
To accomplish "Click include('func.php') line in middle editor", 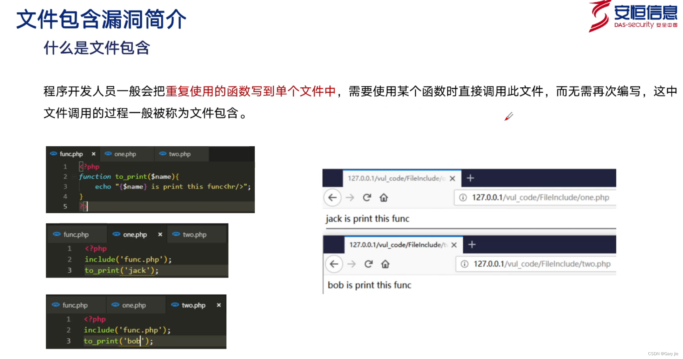I will [128, 259].
